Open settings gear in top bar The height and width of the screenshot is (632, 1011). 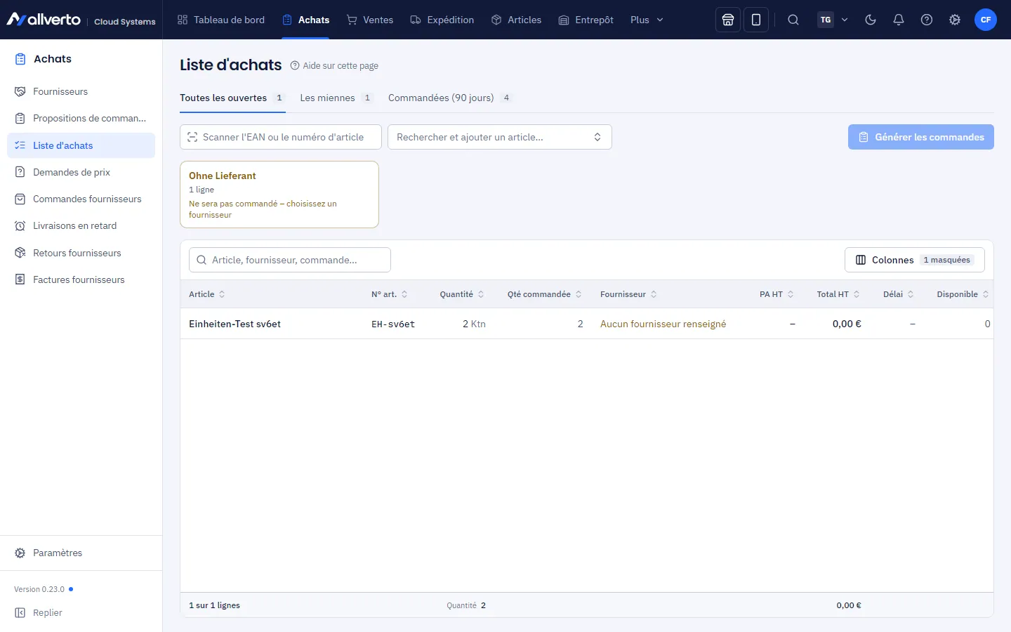coord(955,20)
